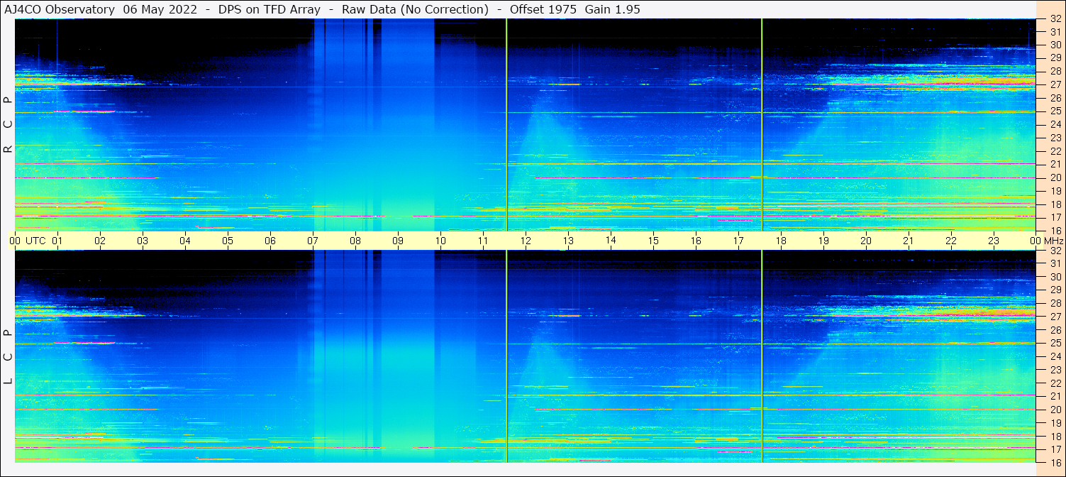This screenshot has width=1066, height=477.
Task: Click RCP green vertical marker between hours 11 and 12
Action: [506, 125]
